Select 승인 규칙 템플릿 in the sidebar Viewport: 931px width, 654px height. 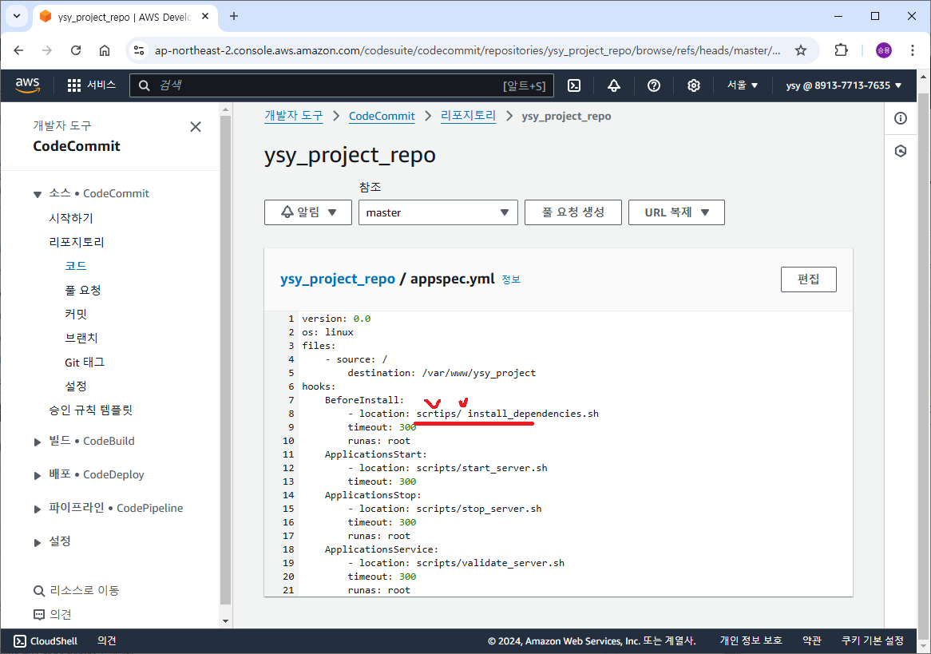(x=90, y=410)
